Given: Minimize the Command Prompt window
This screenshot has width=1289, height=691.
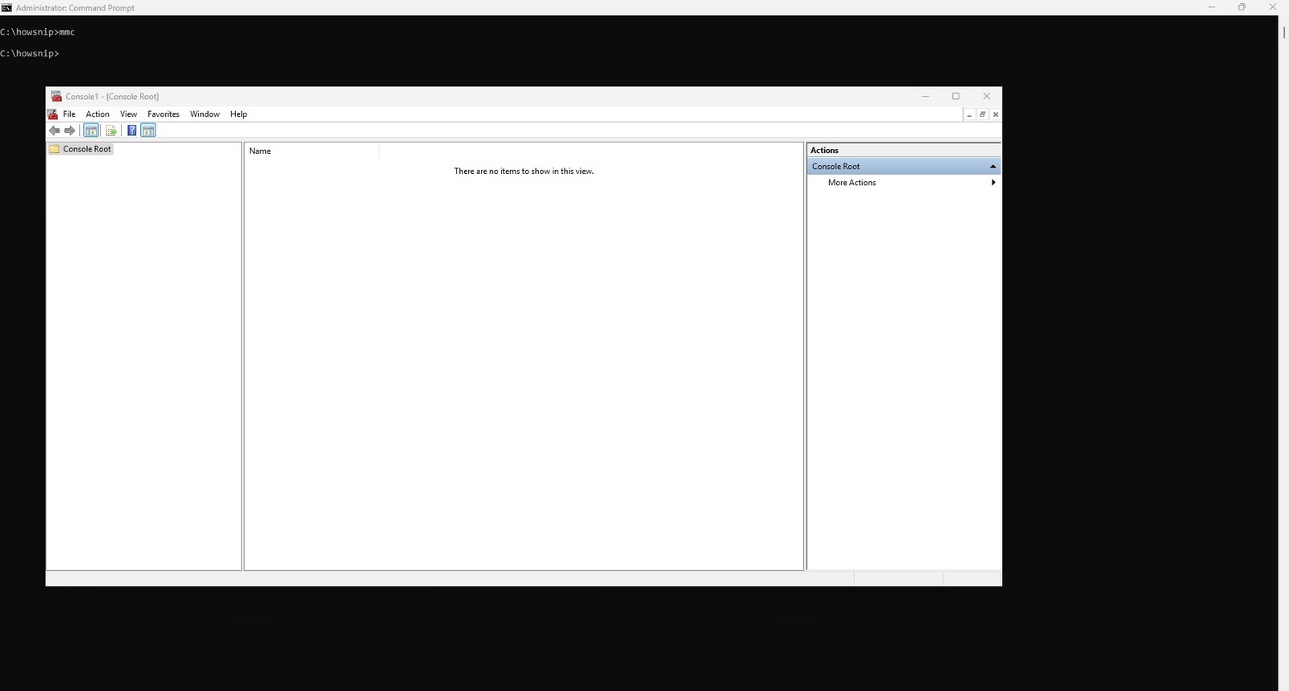Looking at the screenshot, I should coord(1211,7).
